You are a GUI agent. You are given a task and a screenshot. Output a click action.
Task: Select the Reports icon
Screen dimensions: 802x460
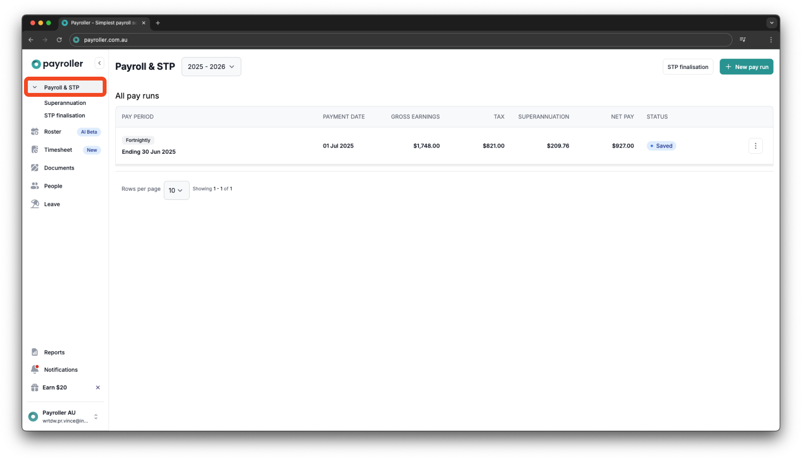point(35,352)
